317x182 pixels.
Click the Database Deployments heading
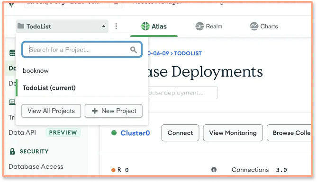[205, 72]
